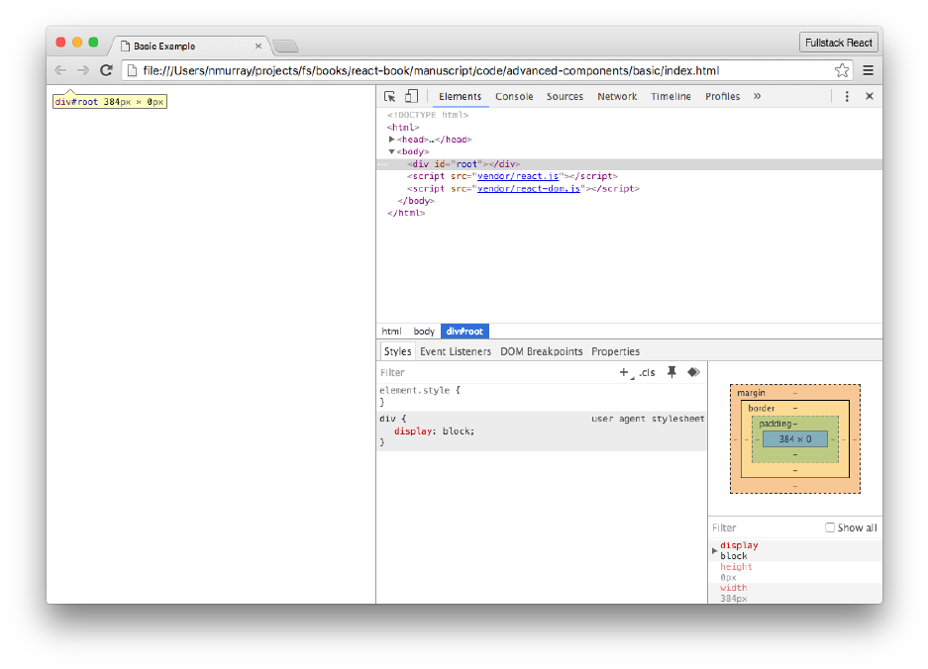
Task: Click the Fullstack React profile button
Action: tap(838, 43)
